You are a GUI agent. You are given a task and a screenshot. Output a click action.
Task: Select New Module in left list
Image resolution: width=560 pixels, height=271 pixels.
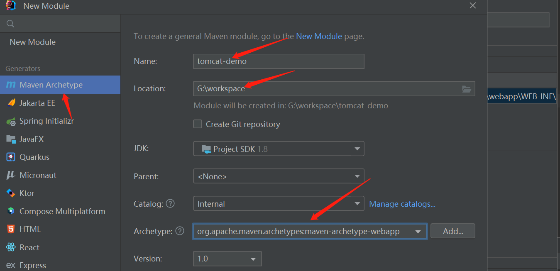(x=33, y=42)
